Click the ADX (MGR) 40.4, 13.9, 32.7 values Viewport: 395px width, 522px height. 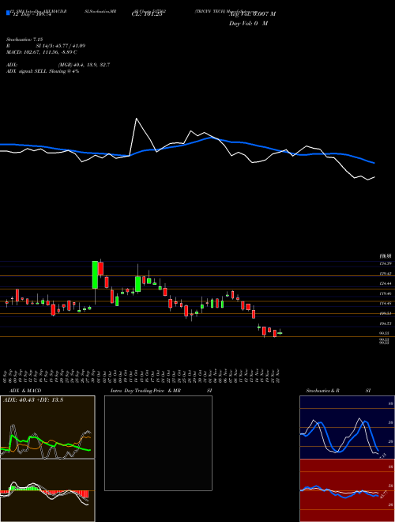[x=84, y=65]
